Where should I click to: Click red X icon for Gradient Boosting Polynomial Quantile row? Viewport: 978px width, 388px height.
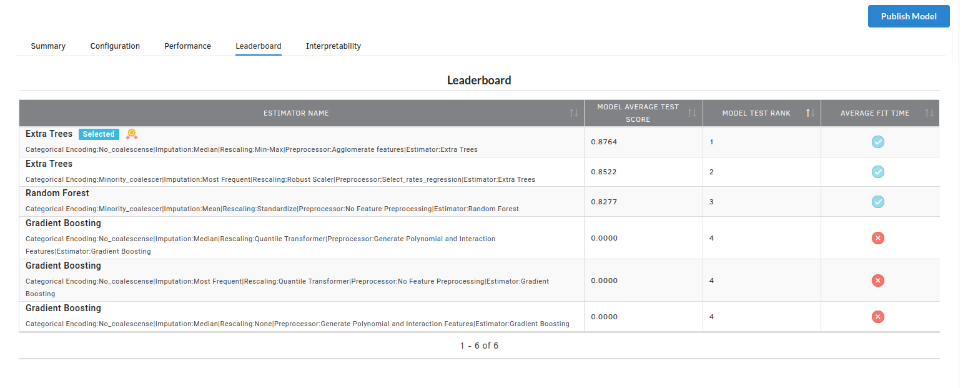point(878,238)
